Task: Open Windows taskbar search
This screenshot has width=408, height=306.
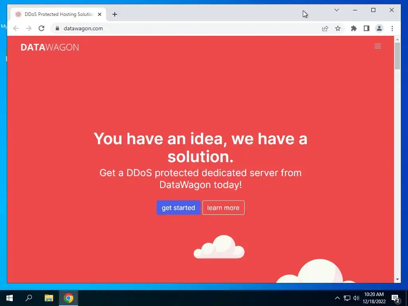Action: [29, 298]
